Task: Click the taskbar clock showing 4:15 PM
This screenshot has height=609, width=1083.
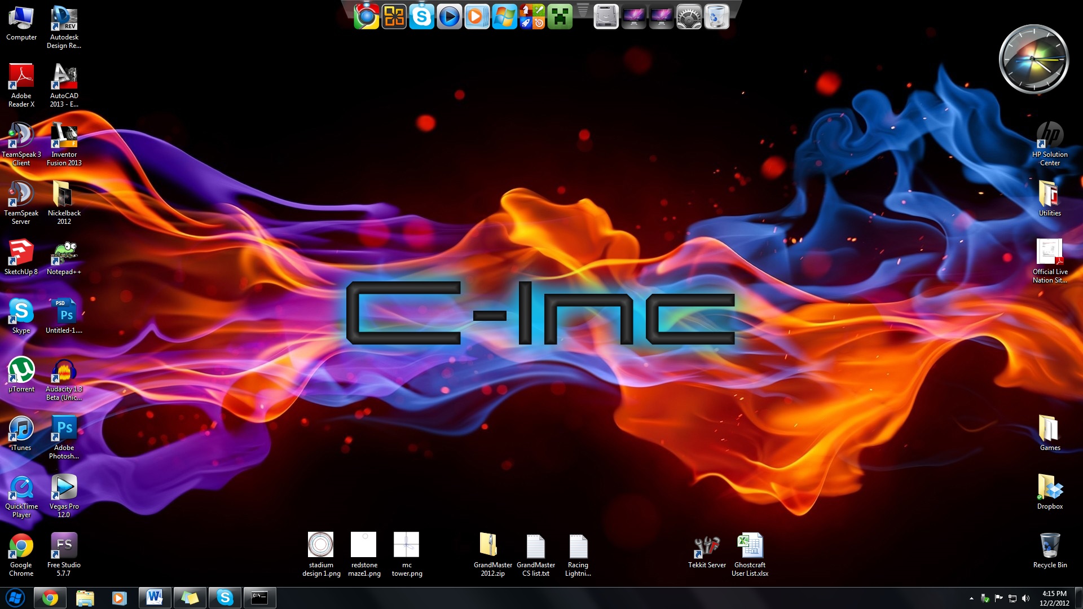Action: point(1054,598)
